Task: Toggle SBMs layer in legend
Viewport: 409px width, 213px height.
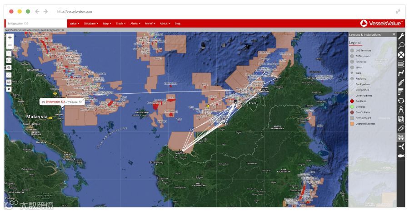Action: coord(356,68)
